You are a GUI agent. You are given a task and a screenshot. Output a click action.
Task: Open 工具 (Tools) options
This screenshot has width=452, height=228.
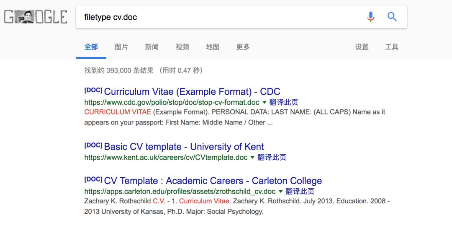click(x=392, y=47)
